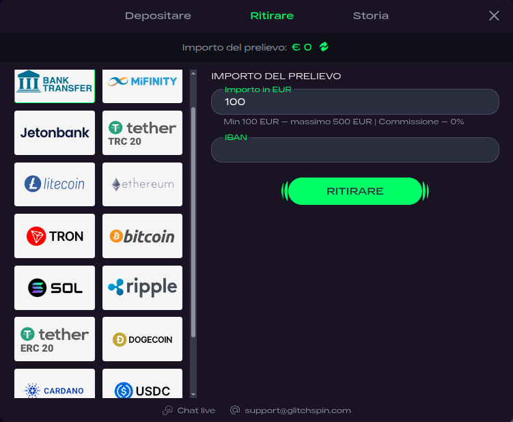513x422 pixels.
Task: Choose Ethereum as payment method
Action: (142, 184)
